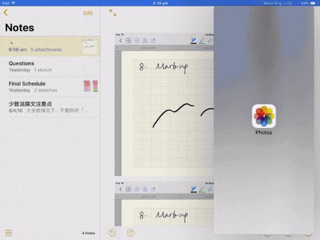This screenshot has width=320, height=240.
Task: Select the green highlighter tool in first screenshot
Action: point(202,41)
